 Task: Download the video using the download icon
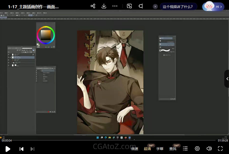tap(104, 6)
